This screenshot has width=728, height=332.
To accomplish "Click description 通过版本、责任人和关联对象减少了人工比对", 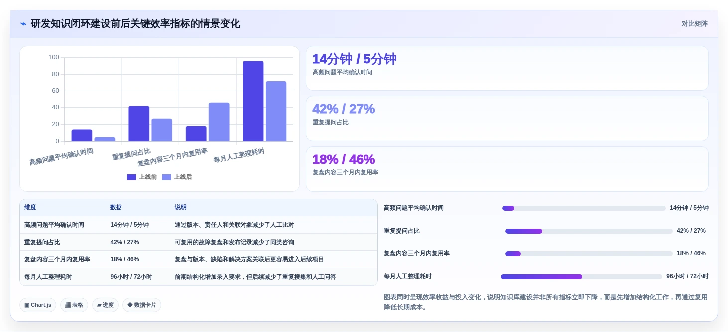I will pyautogui.click(x=234, y=225).
